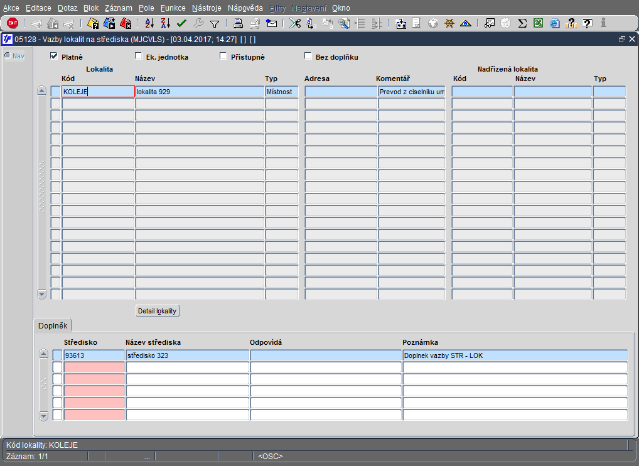Viewport: 639px width, 466px height.
Task: Tick the Bez doplňku checkbox
Action: click(x=308, y=56)
